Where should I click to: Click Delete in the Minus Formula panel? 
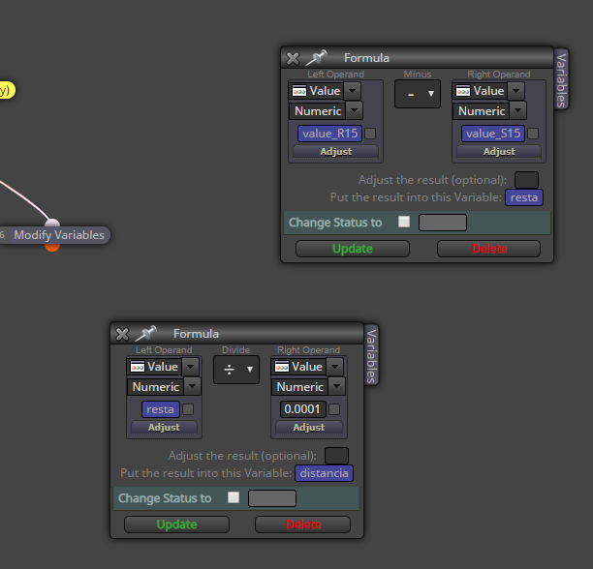[488, 249]
